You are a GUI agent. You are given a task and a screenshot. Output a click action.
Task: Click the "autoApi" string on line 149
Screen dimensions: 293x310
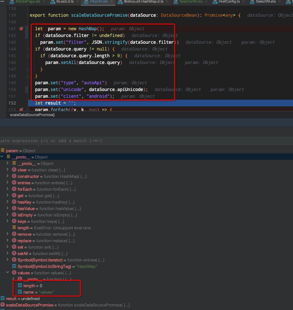tap(93, 83)
